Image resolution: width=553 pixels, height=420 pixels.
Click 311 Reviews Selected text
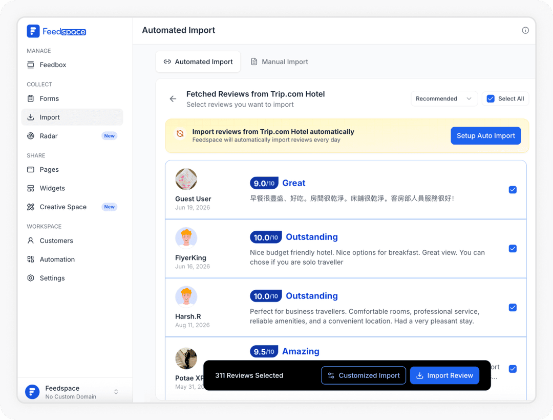[249, 375]
